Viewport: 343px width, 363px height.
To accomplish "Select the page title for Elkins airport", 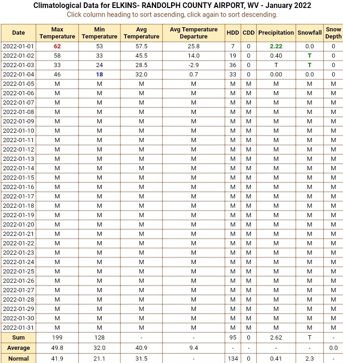I will [x=172, y=5].
